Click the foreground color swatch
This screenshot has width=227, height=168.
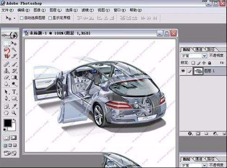8,123
